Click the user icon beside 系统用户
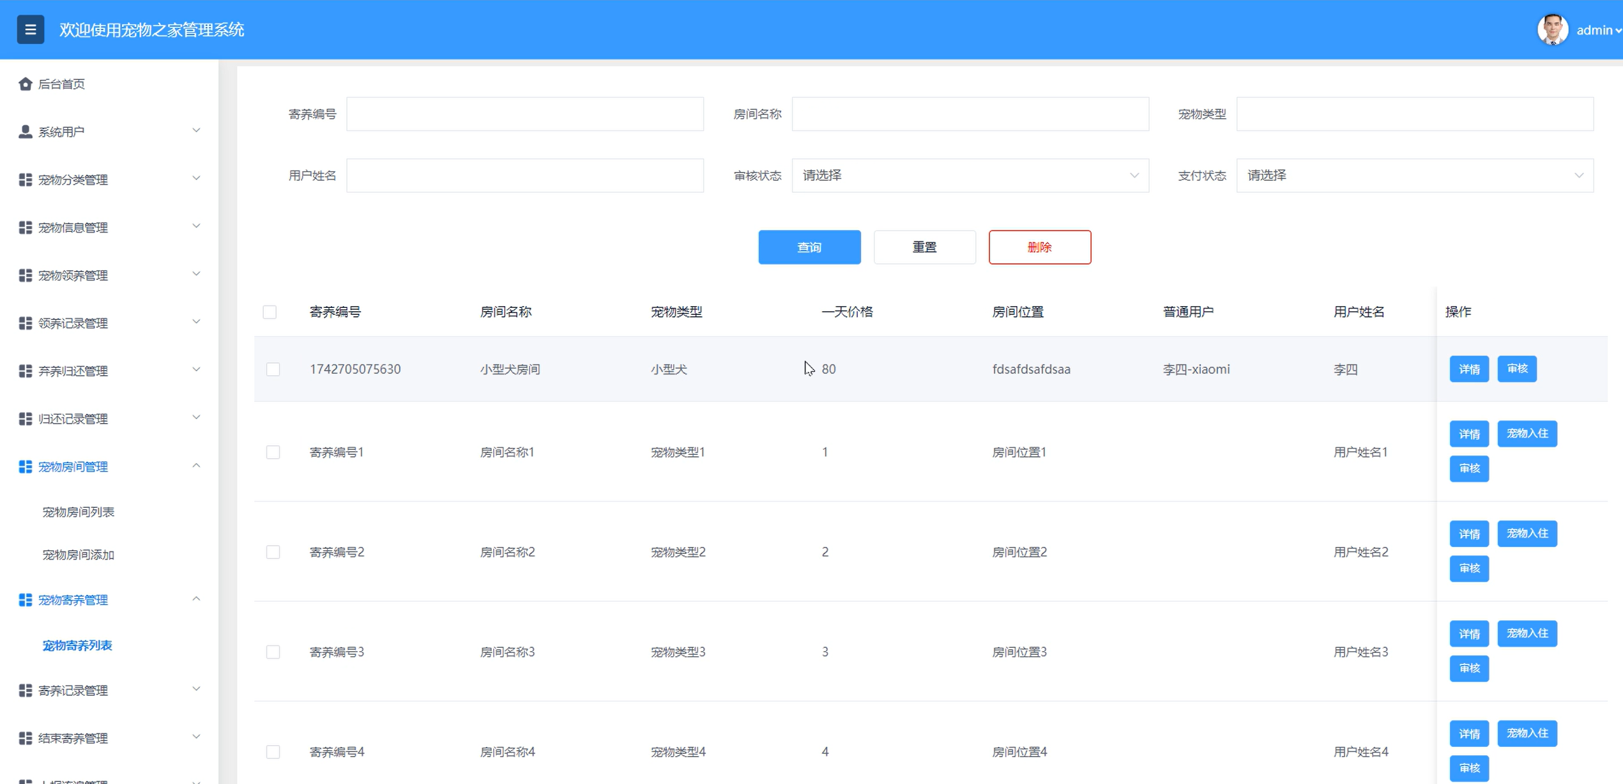Screen dimensions: 1623x784 click(x=25, y=132)
